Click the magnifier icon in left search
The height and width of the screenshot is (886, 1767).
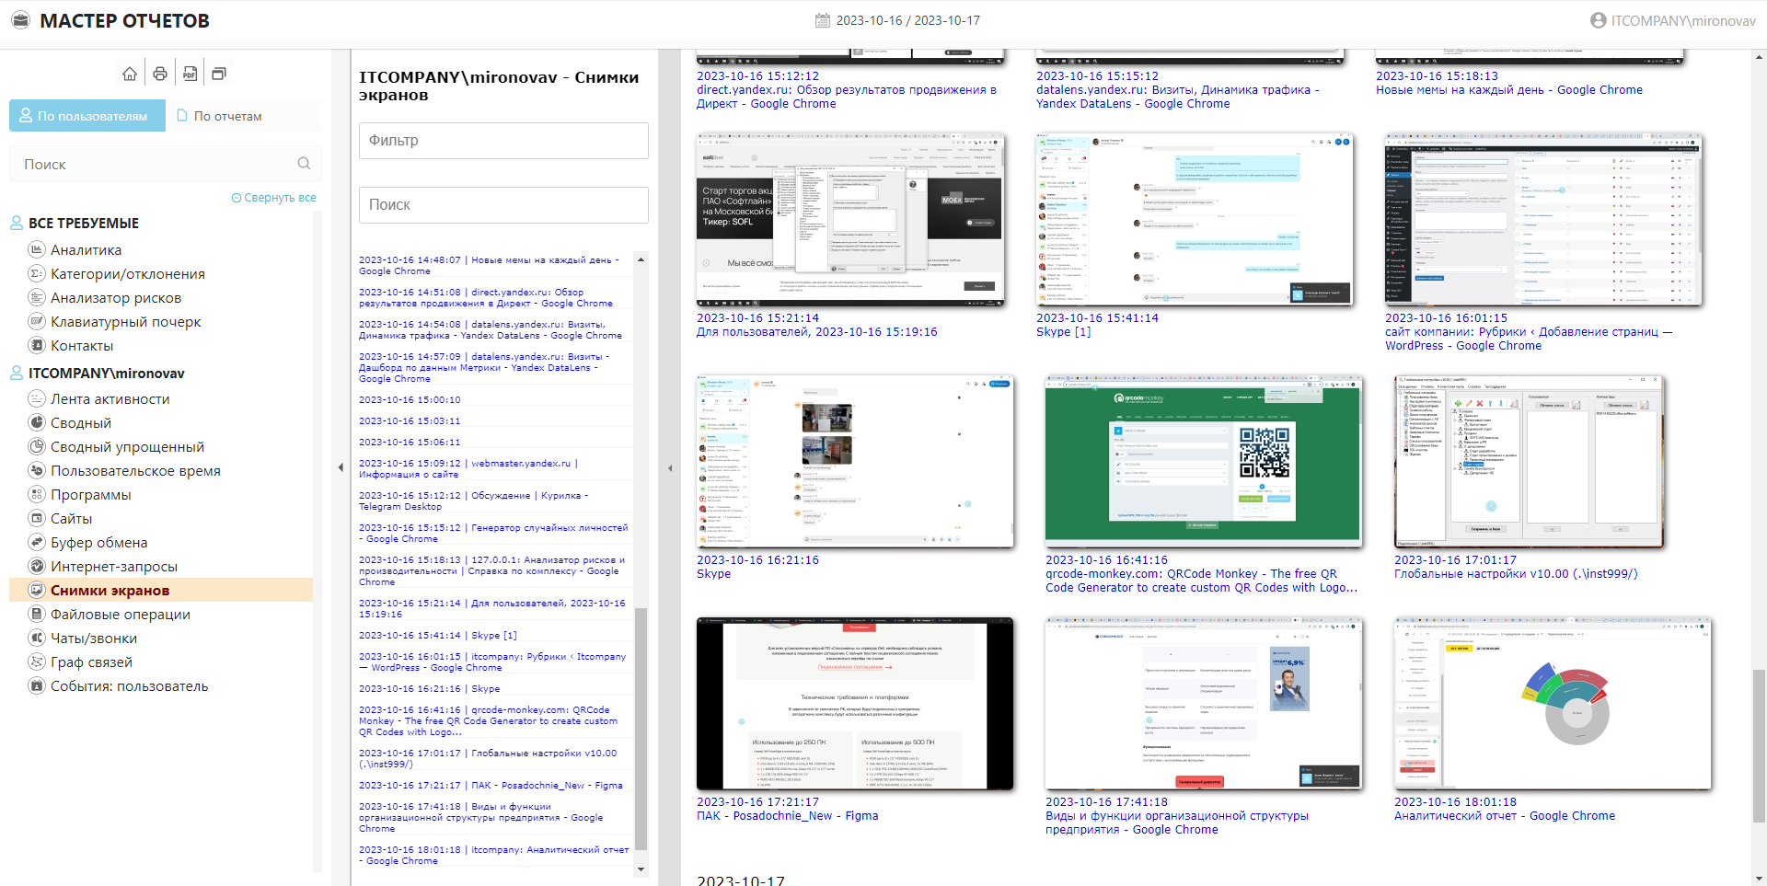click(304, 164)
